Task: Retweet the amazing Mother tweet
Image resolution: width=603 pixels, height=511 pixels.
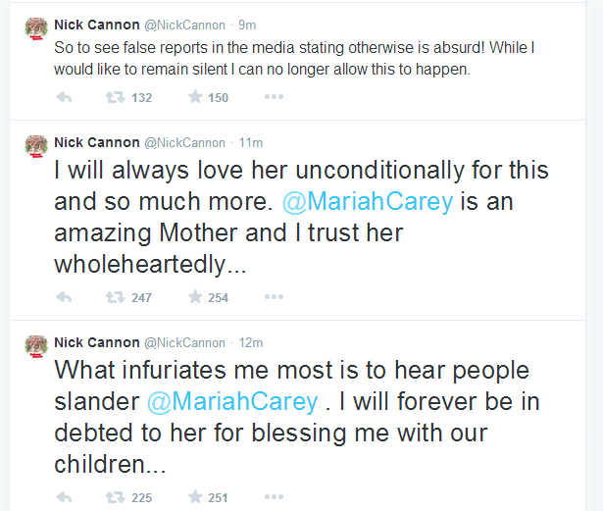Action: pyautogui.click(x=113, y=297)
